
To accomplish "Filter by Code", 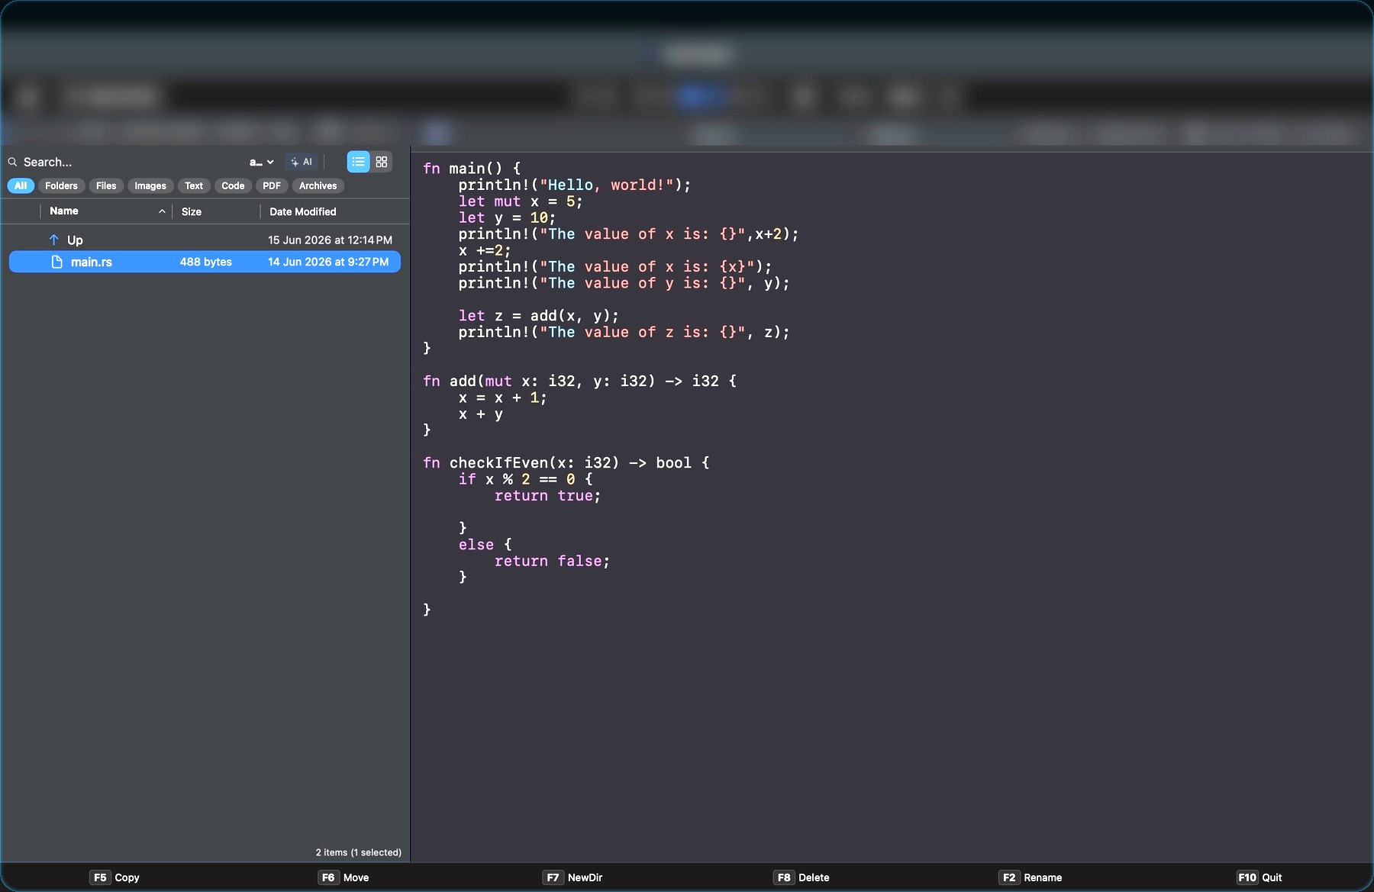I will pyautogui.click(x=233, y=185).
